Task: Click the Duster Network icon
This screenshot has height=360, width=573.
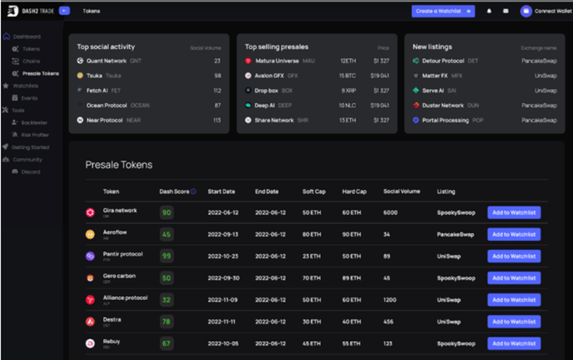Action: [416, 105]
